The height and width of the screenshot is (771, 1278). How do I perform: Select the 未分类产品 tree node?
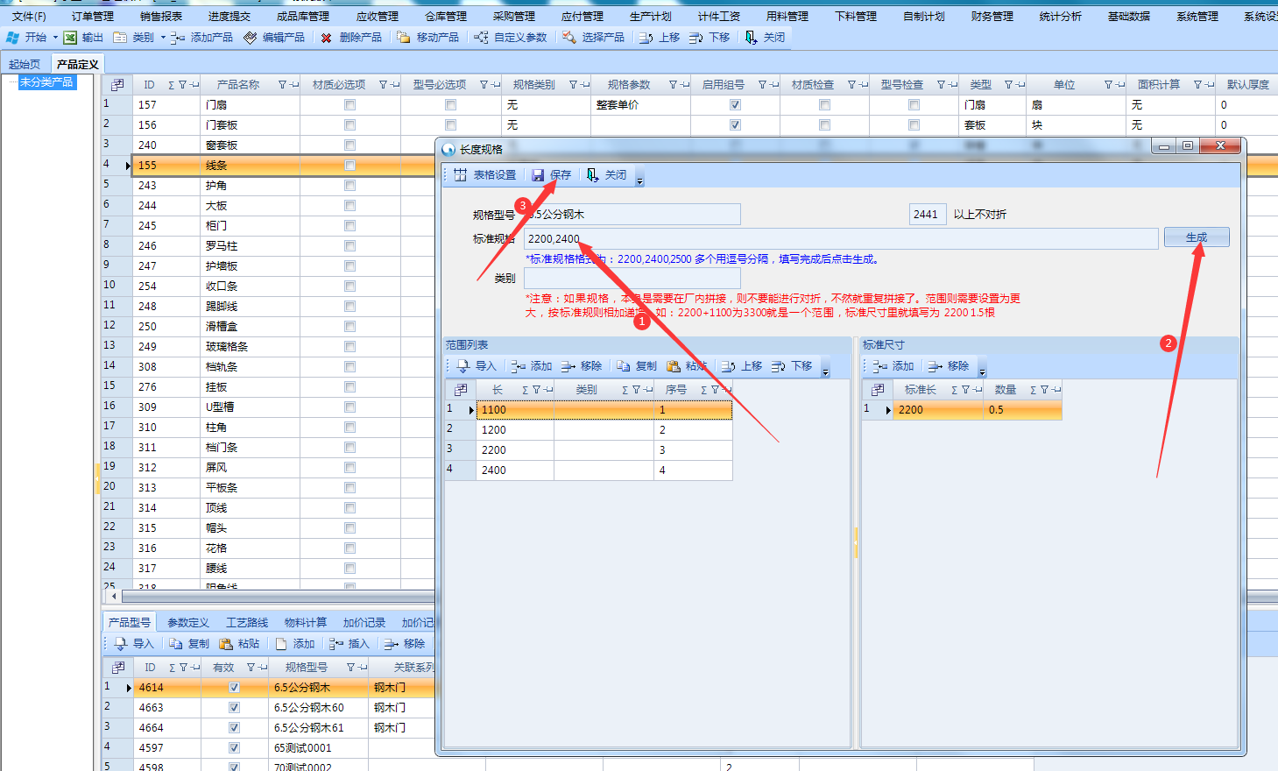tap(46, 82)
